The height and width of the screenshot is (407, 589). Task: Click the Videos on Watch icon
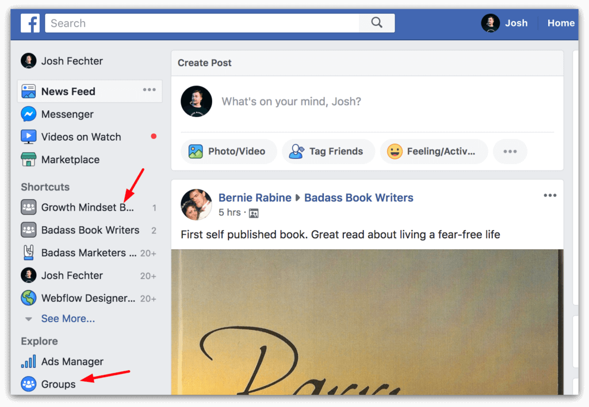pyautogui.click(x=29, y=137)
